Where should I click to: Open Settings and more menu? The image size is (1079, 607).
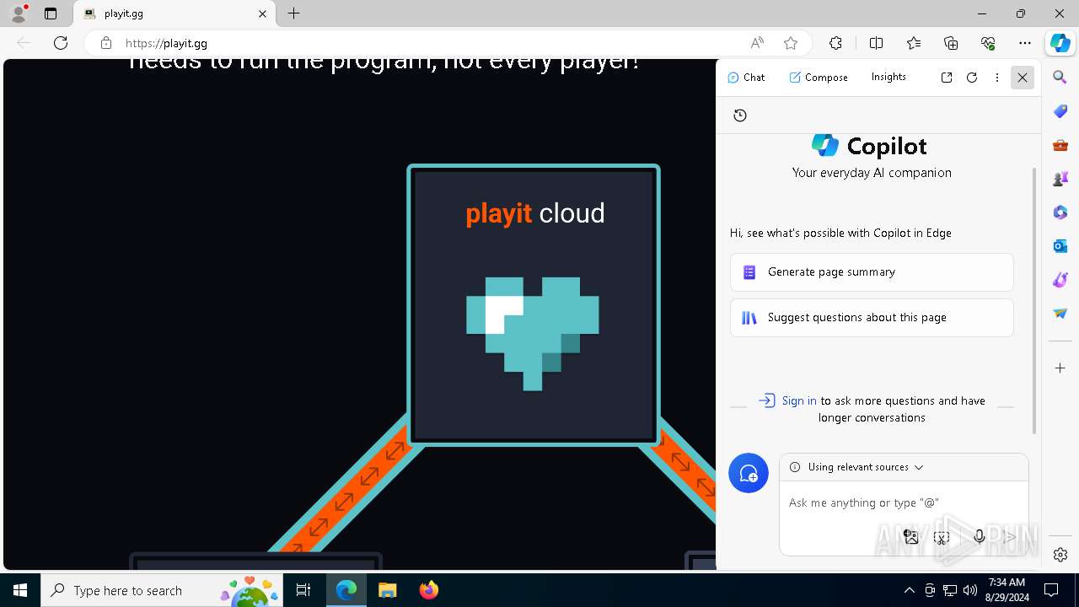click(x=1025, y=43)
